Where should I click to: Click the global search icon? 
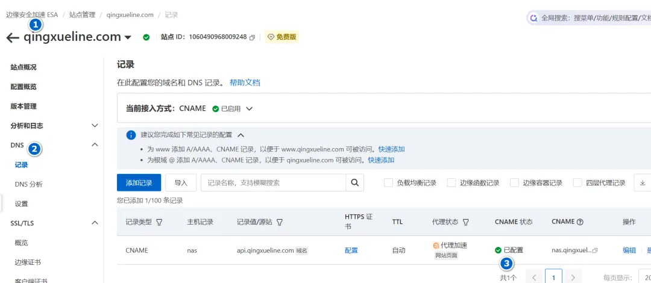pos(534,18)
